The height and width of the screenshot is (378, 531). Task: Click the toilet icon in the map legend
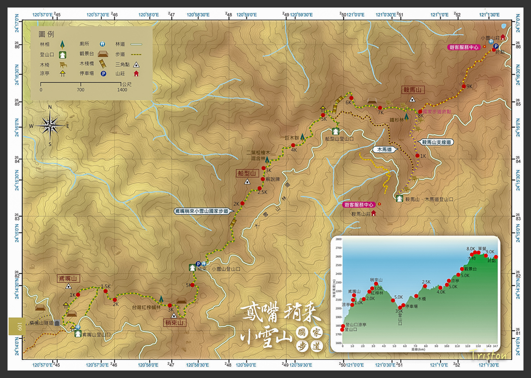(x=103, y=44)
